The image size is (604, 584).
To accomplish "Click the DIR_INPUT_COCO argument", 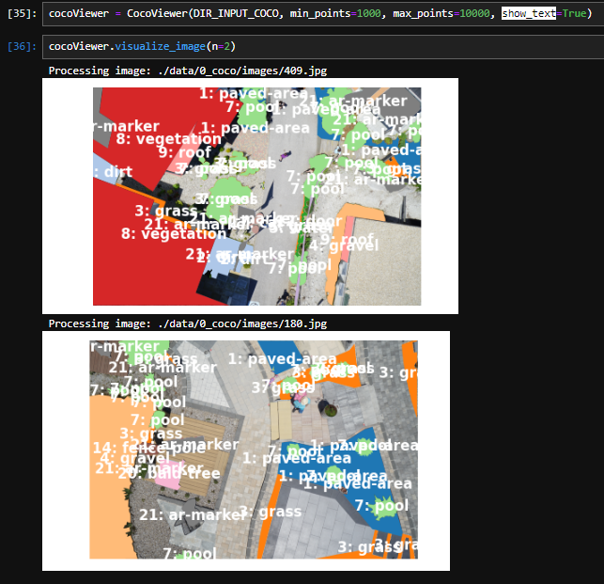I will pyautogui.click(x=236, y=13).
